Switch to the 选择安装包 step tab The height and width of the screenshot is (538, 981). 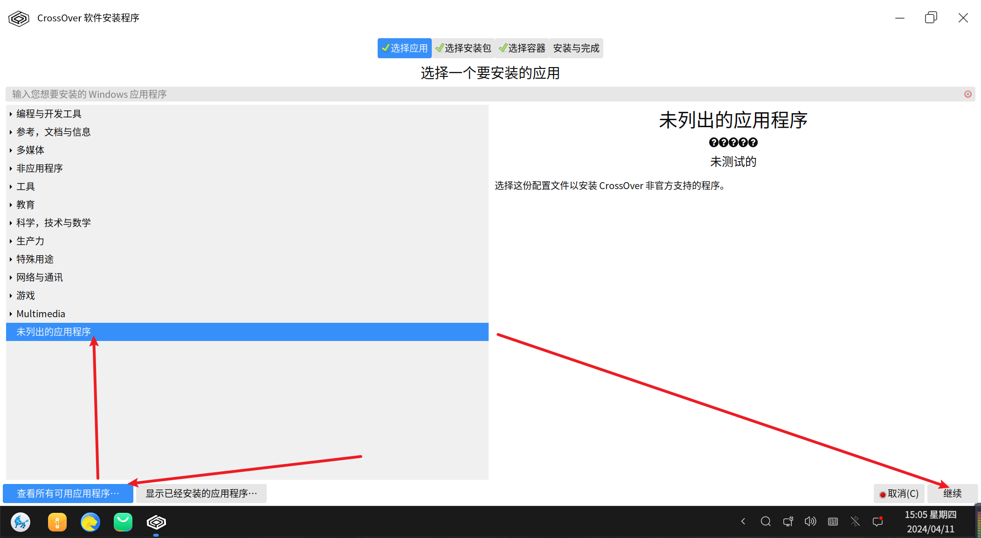click(x=463, y=48)
